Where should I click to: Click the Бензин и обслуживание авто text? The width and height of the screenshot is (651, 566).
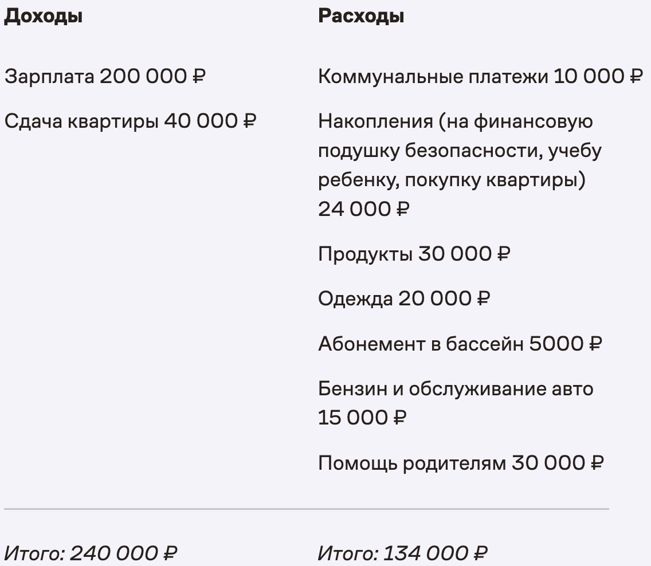[456, 389]
